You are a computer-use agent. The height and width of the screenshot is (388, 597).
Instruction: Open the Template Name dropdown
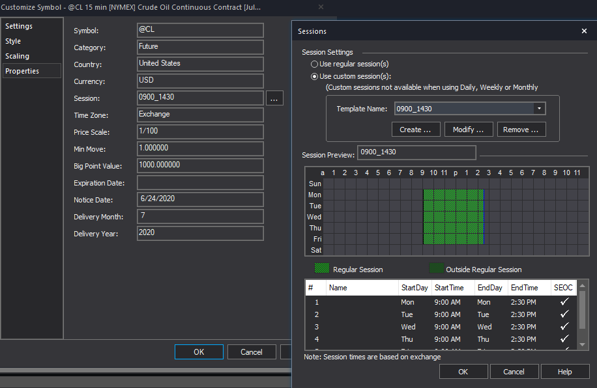(x=539, y=109)
